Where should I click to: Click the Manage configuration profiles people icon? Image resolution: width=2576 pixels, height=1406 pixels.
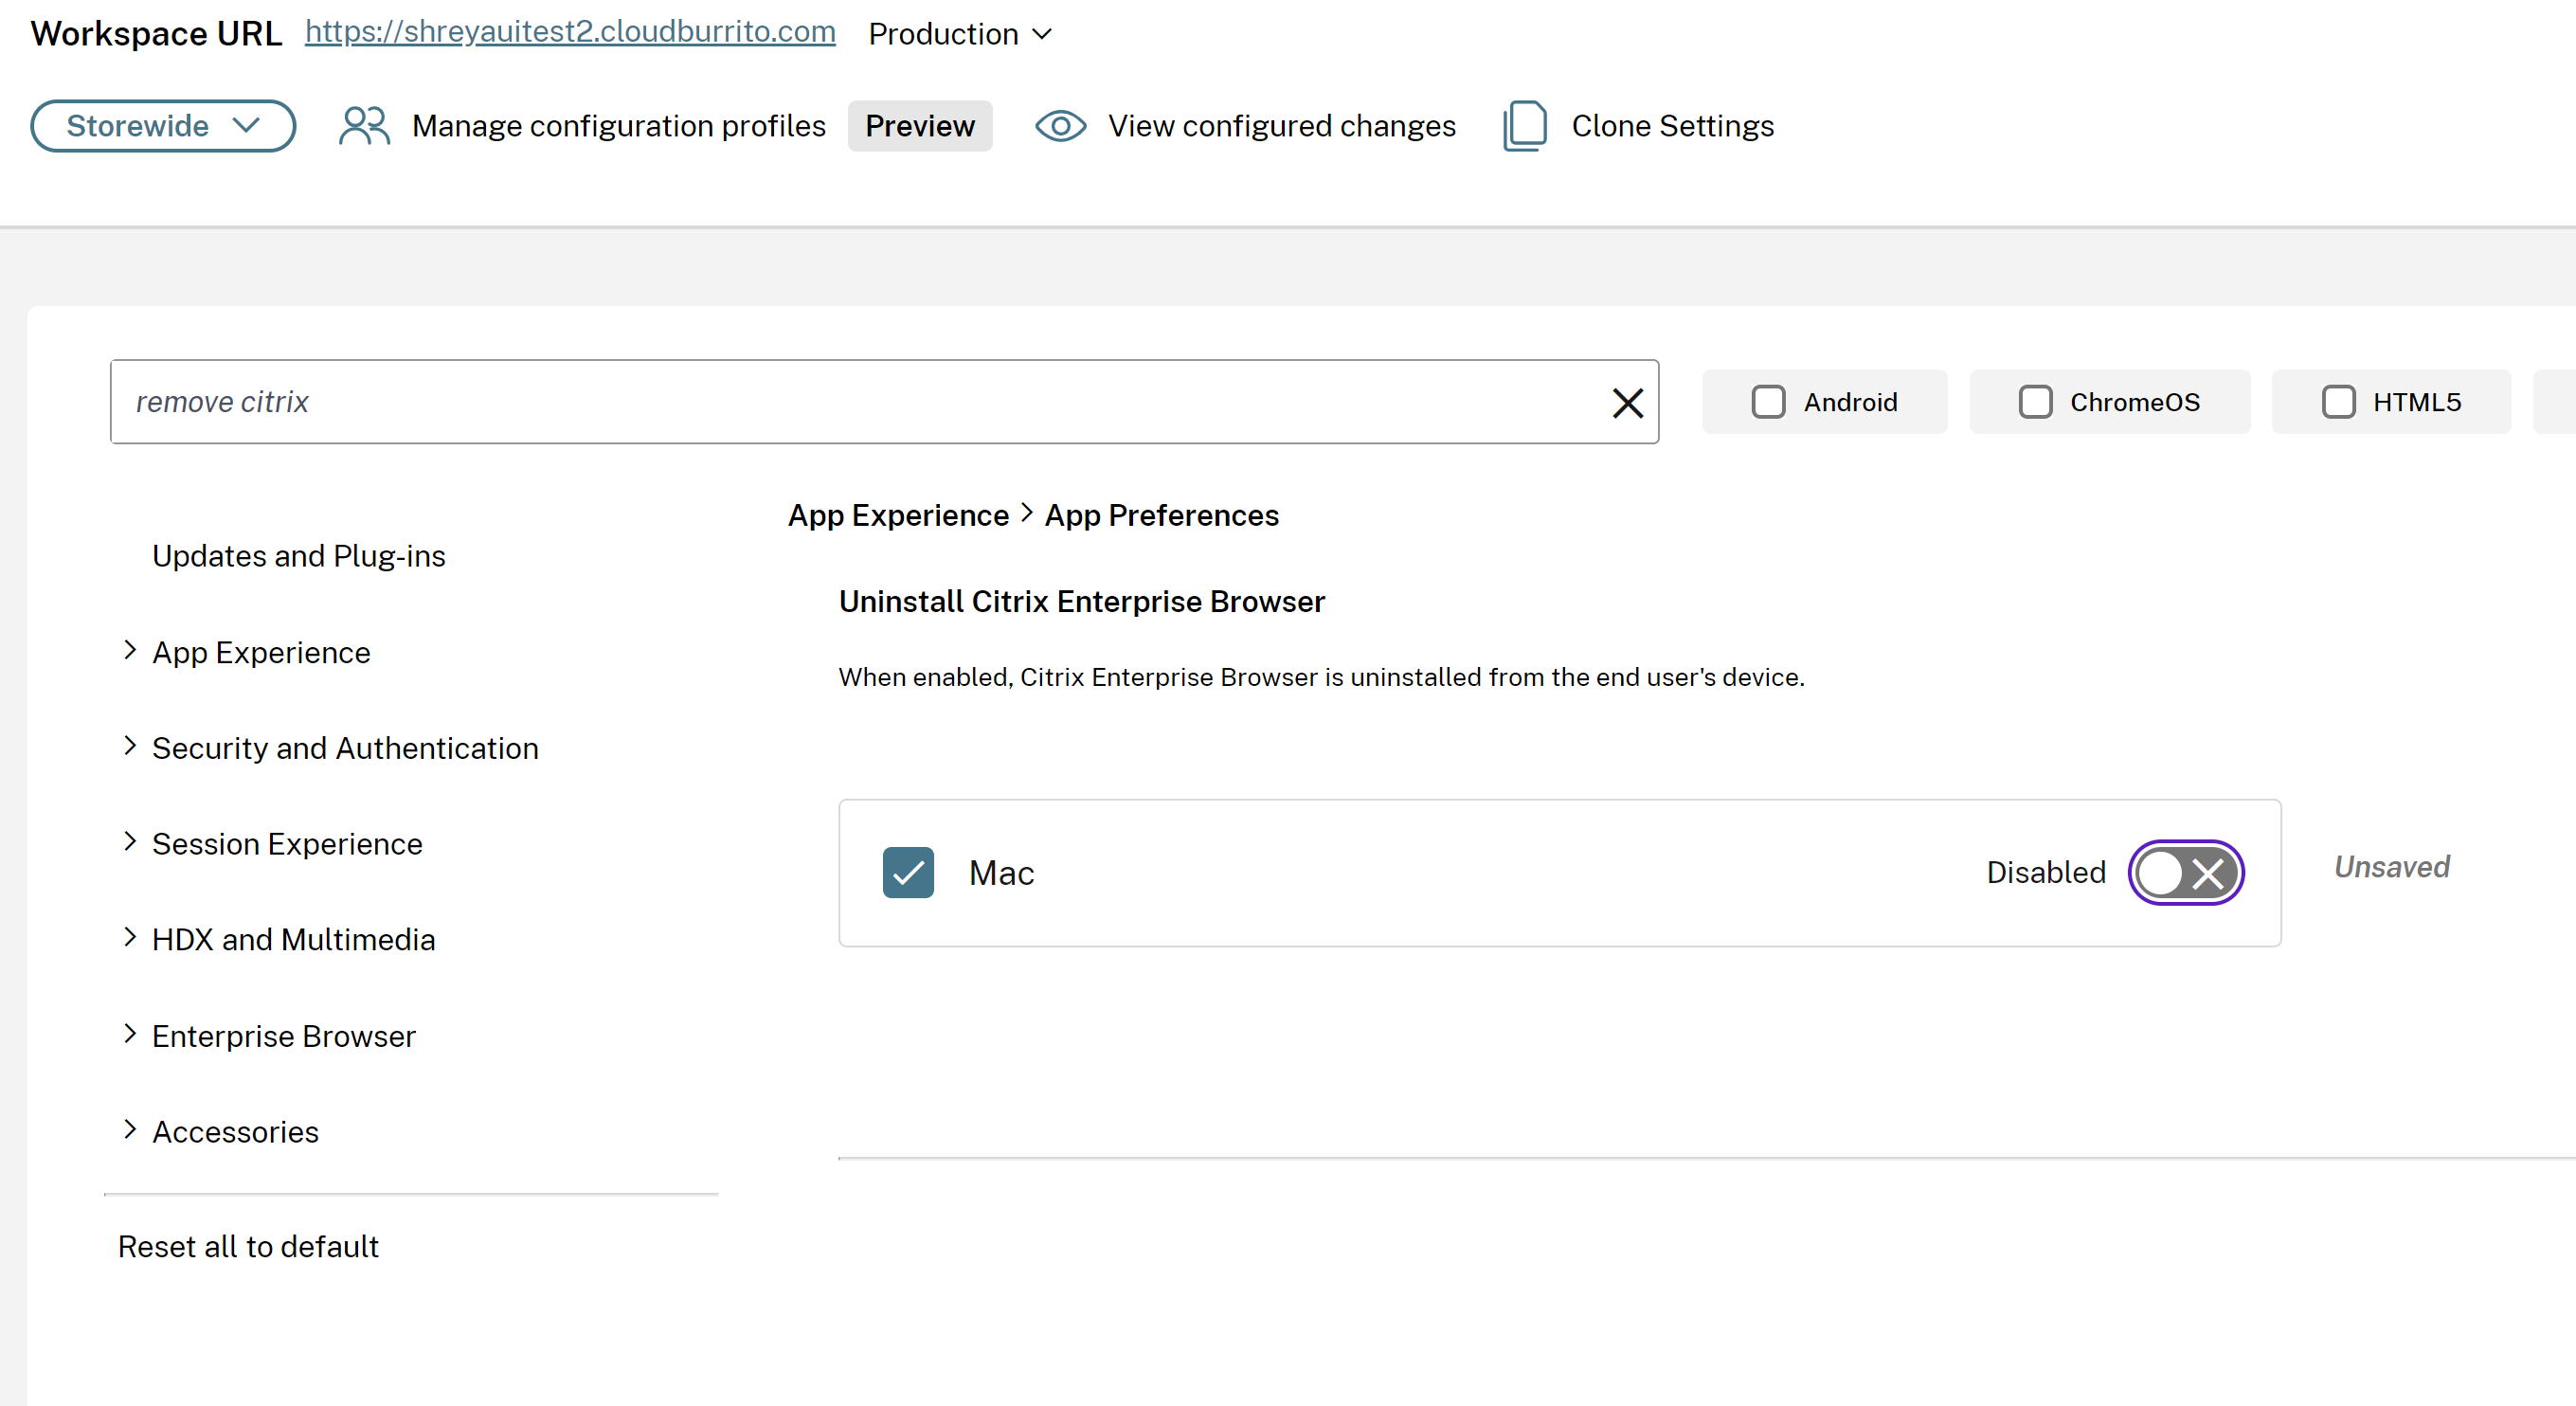[x=364, y=126]
